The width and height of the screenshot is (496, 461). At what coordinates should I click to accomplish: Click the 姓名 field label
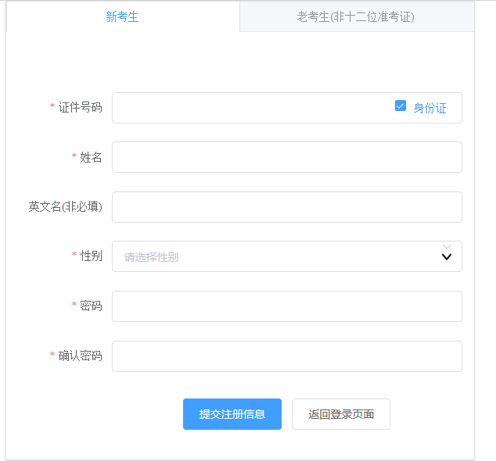91,157
